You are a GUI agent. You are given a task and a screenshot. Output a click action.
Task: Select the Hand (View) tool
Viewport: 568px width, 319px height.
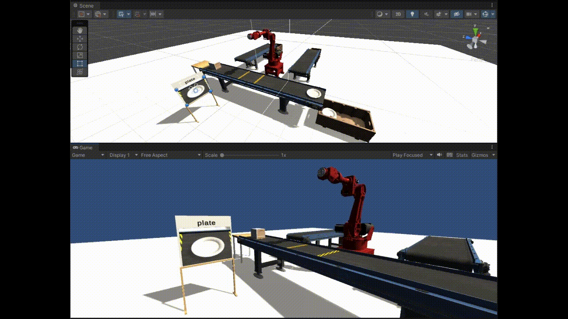pos(80,31)
